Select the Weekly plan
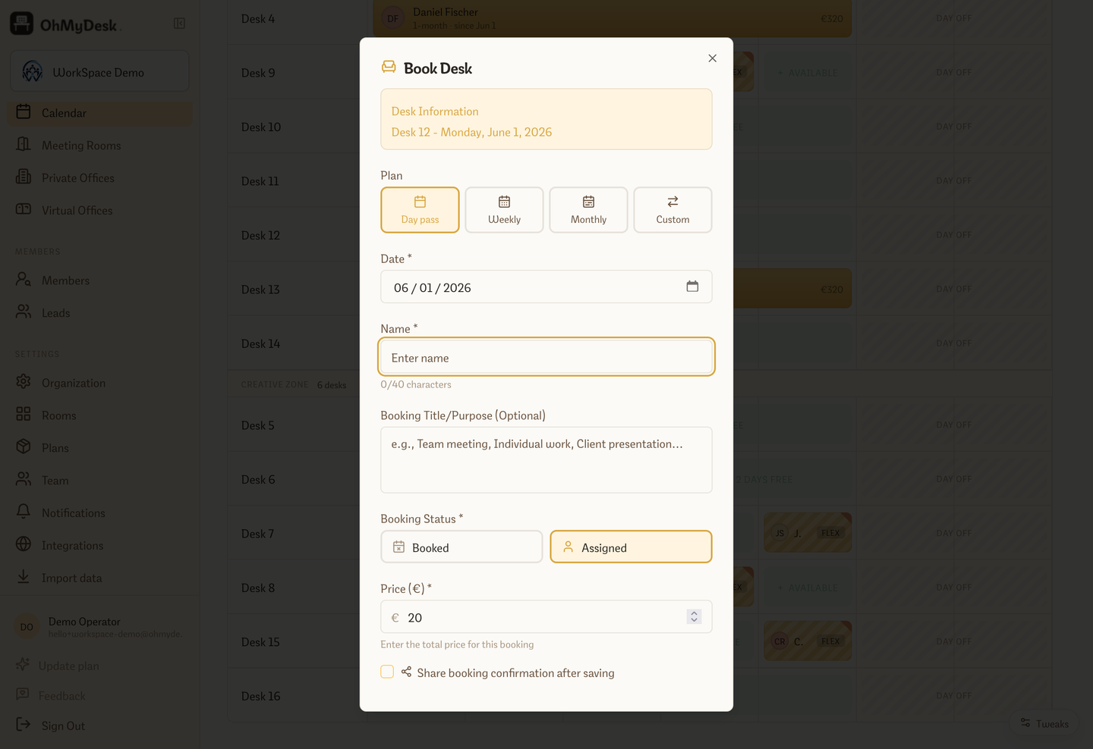 click(504, 210)
